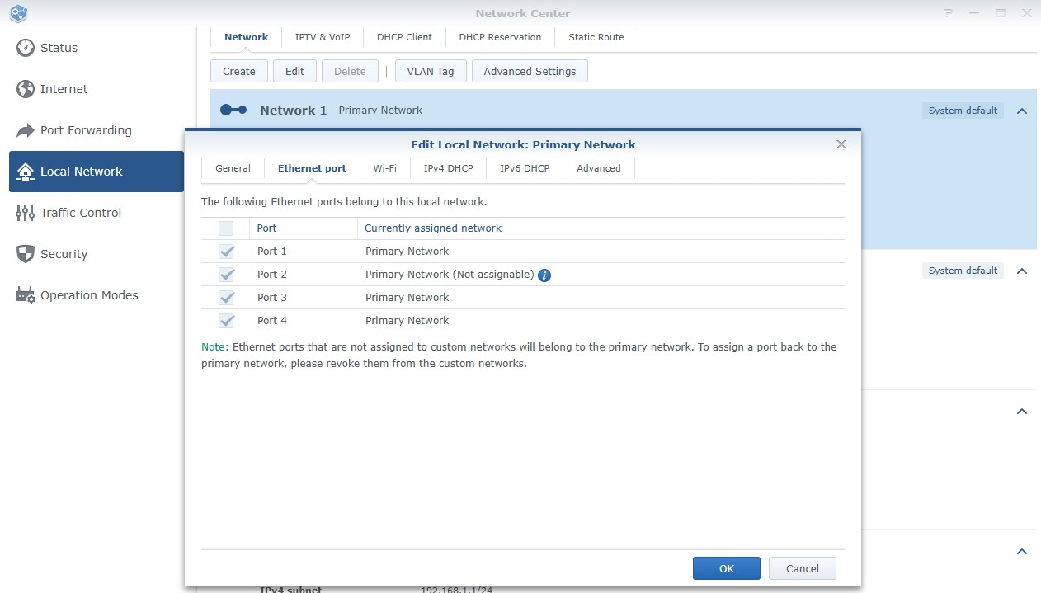This screenshot has width=1041, height=593.
Task: Click OK to confirm network edit
Action: point(726,568)
